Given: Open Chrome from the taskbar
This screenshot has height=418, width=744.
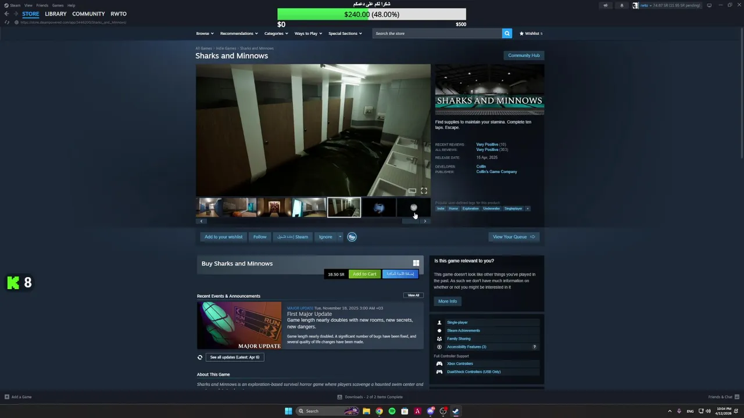Looking at the screenshot, I should click(x=379, y=411).
